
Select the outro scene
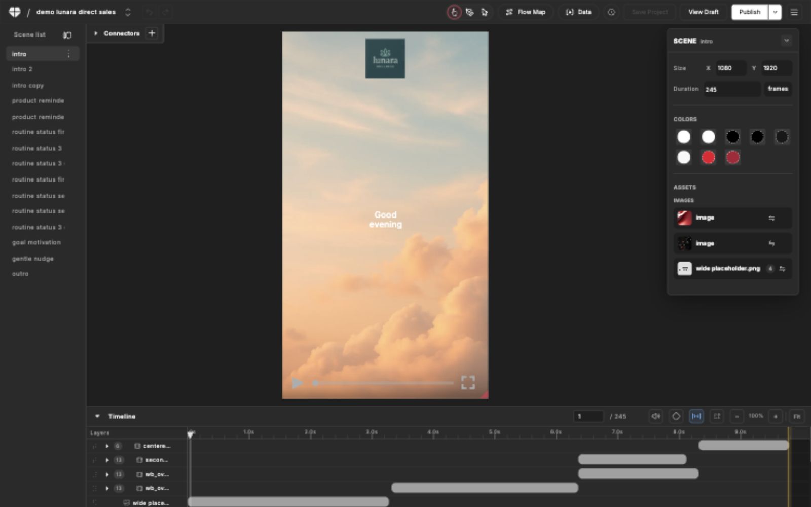(20, 274)
